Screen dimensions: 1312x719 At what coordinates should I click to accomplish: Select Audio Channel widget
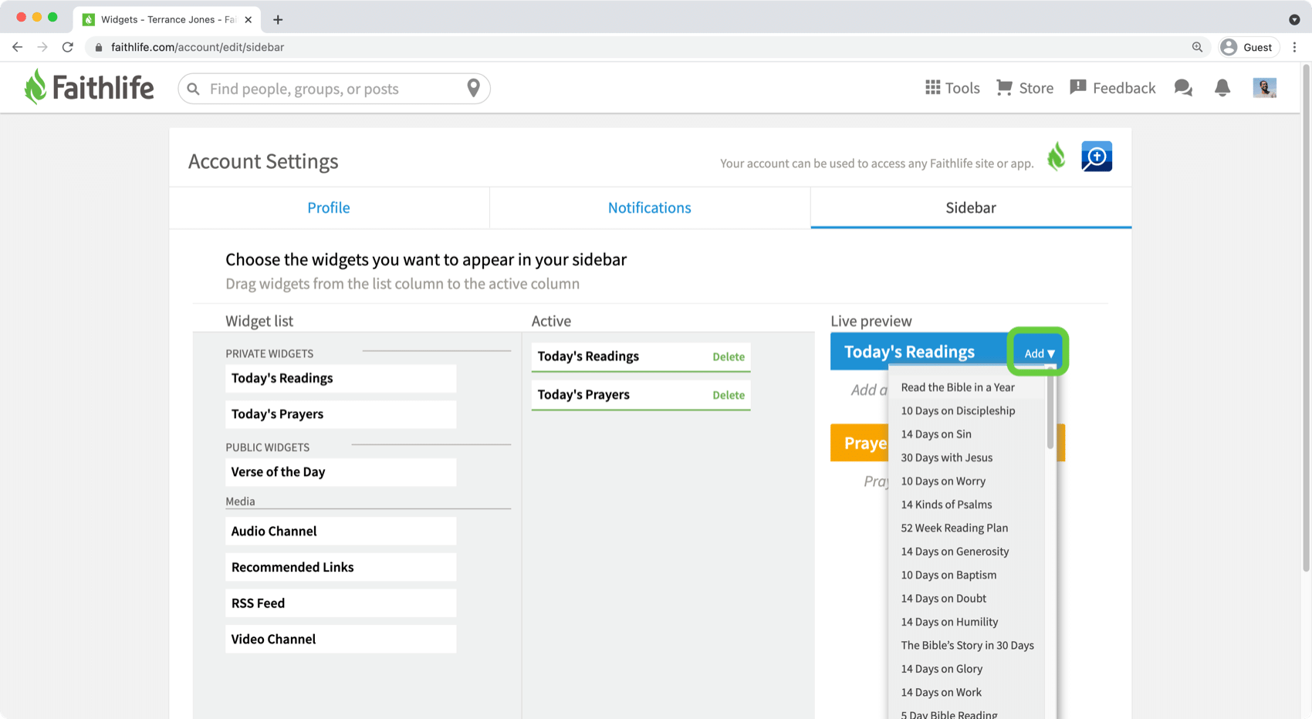(340, 532)
